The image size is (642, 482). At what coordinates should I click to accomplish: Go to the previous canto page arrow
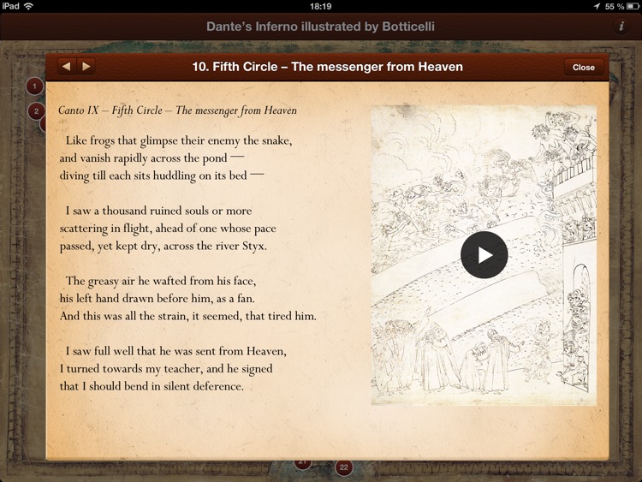click(67, 66)
